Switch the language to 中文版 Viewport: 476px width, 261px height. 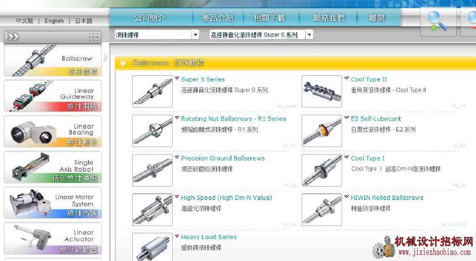(24, 21)
